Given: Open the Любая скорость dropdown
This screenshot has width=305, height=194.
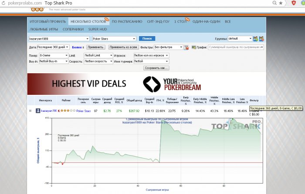Looking at the screenshot, I should click(x=98, y=61).
